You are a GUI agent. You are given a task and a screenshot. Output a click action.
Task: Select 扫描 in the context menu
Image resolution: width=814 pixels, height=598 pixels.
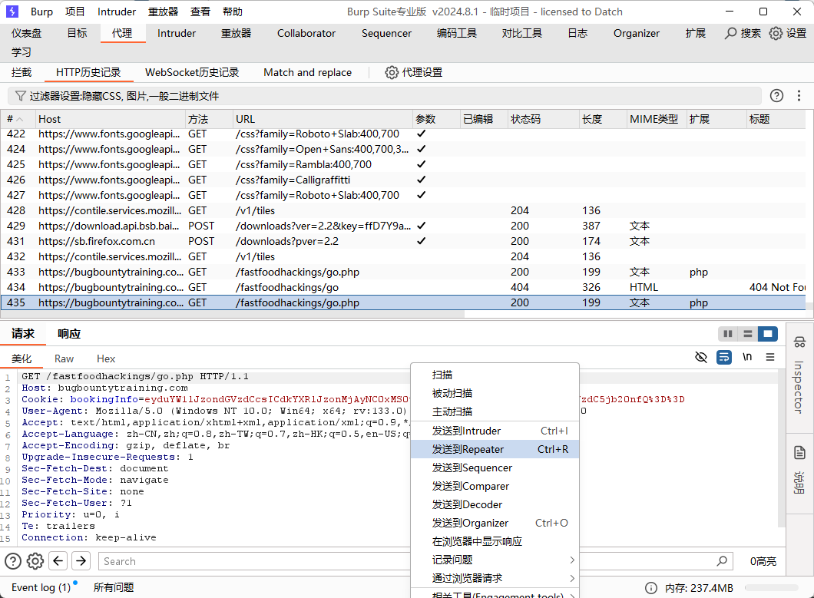495,375
